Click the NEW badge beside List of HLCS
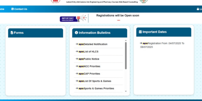 [x=81, y=52]
